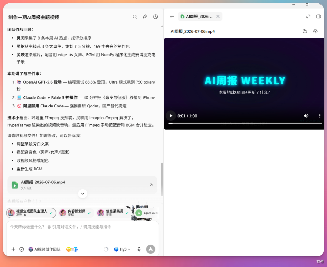The height and width of the screenshot is (267, 327).
Task: Click avatar of 信息采集员
Action: click(x=101, y=213)
